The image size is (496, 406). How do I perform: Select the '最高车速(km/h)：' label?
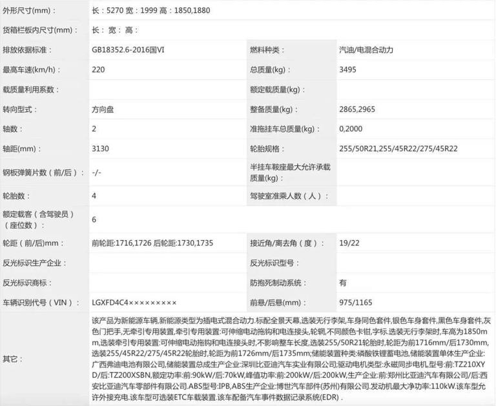31,70
